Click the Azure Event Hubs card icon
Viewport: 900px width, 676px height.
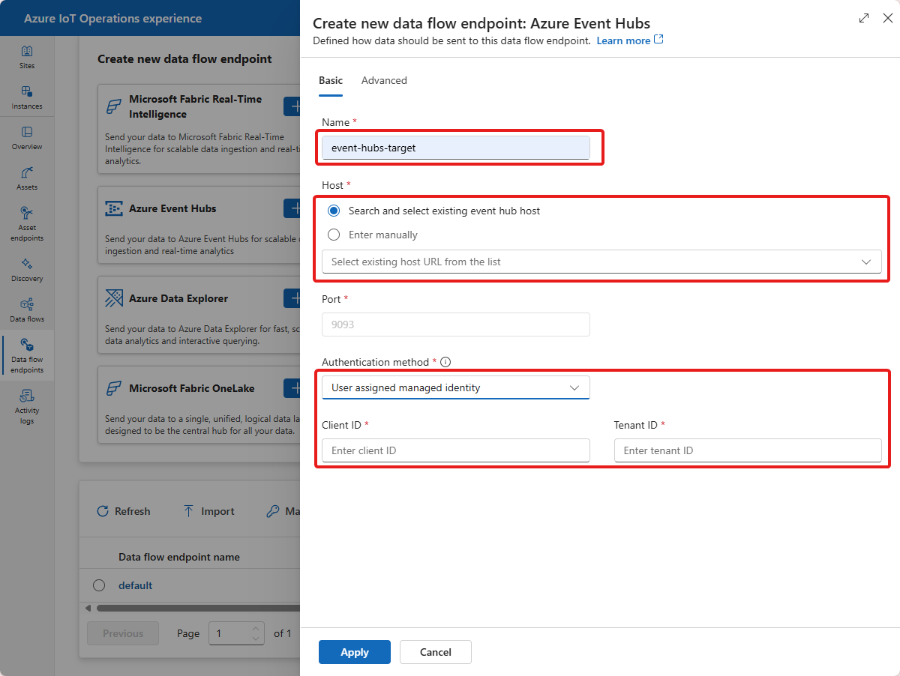114,209
